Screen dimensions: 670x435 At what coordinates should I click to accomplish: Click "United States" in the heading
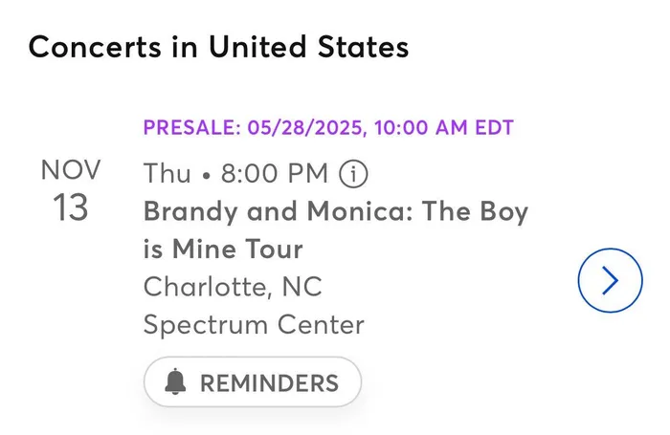[308, 47]
